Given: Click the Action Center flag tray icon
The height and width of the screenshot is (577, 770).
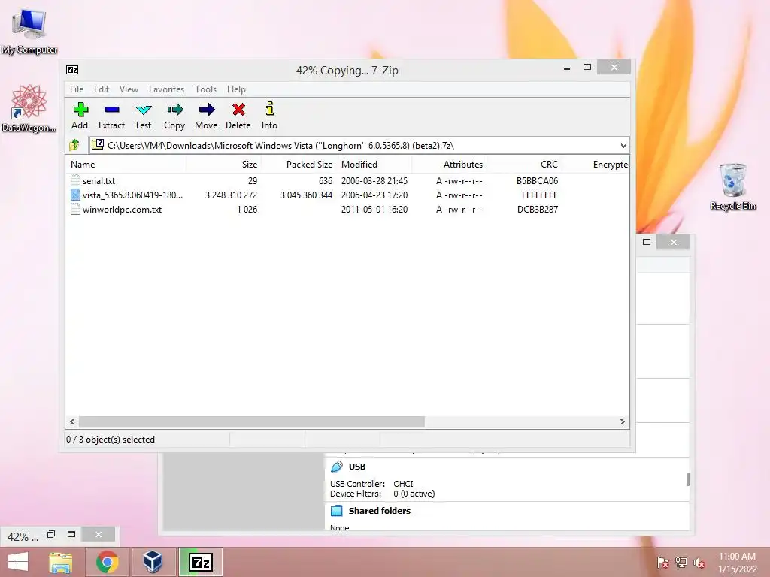Looking at the screenshot, I should point(663,563).
